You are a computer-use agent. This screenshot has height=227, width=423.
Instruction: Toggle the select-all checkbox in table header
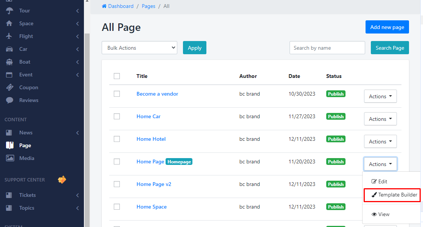(x=117, y=76)
